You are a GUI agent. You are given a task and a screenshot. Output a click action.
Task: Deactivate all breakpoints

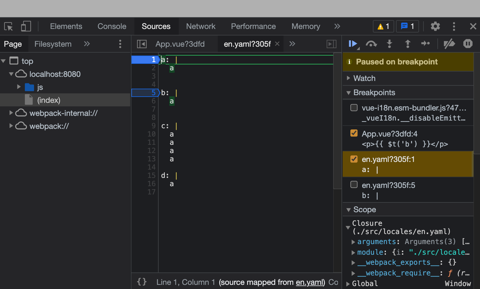click(x=449, y=43)
